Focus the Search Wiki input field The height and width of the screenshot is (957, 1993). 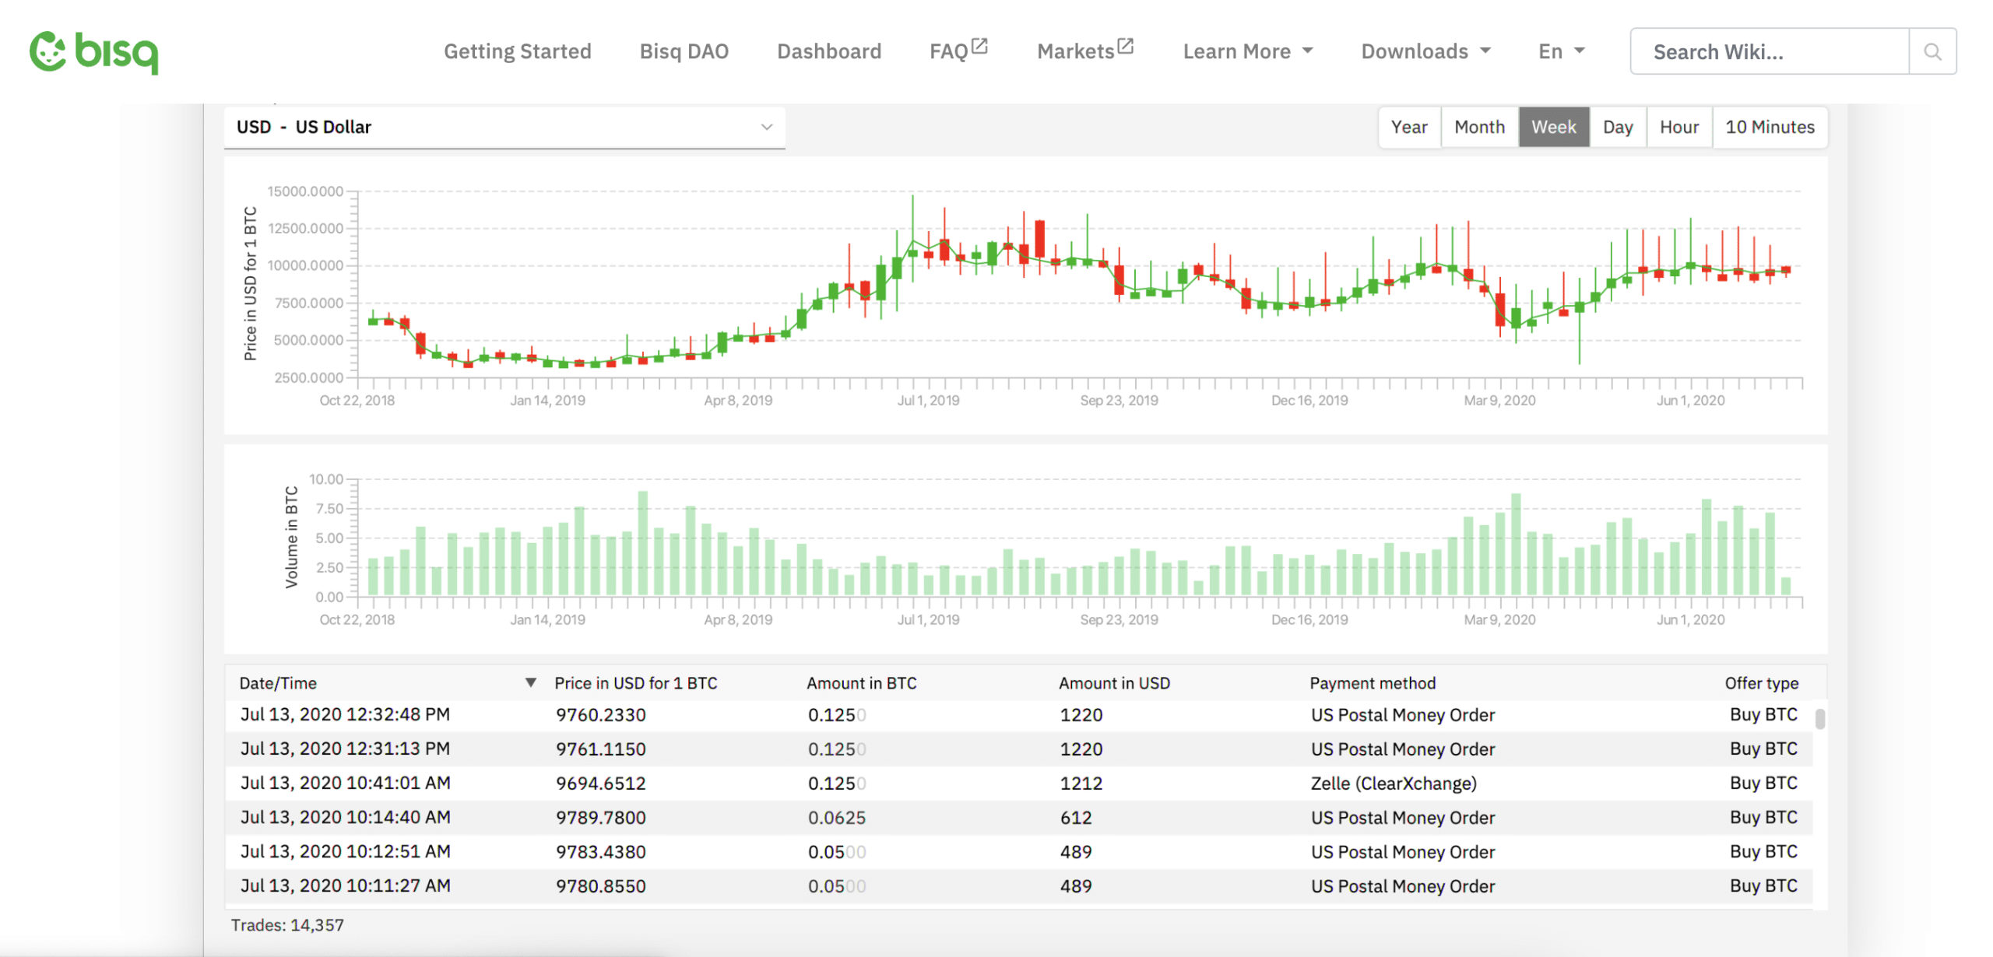pos(1769,51)
